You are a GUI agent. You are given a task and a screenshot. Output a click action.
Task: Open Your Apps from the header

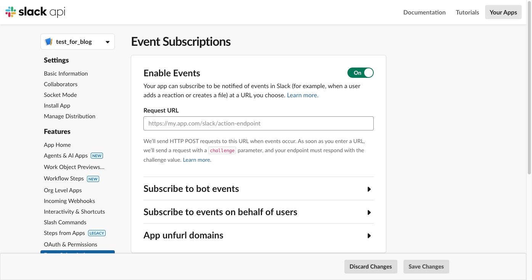click(x=503, y=12)
